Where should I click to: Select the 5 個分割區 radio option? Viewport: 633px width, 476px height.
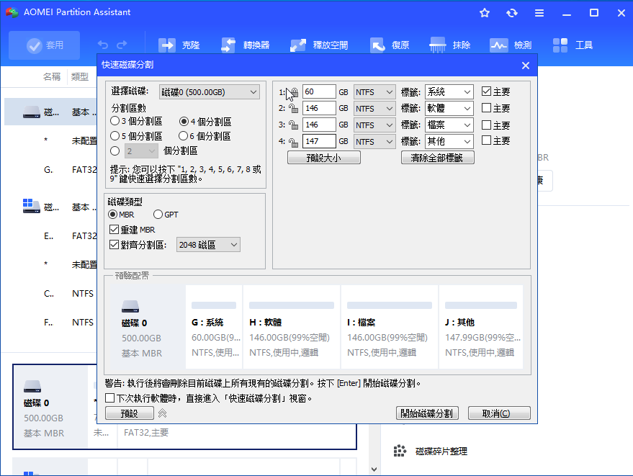coord(115,136)
